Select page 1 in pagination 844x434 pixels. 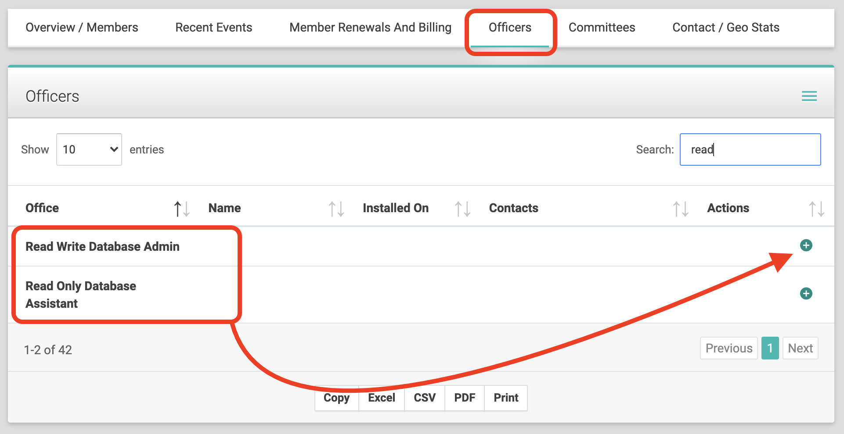click(x=770, y=348)
